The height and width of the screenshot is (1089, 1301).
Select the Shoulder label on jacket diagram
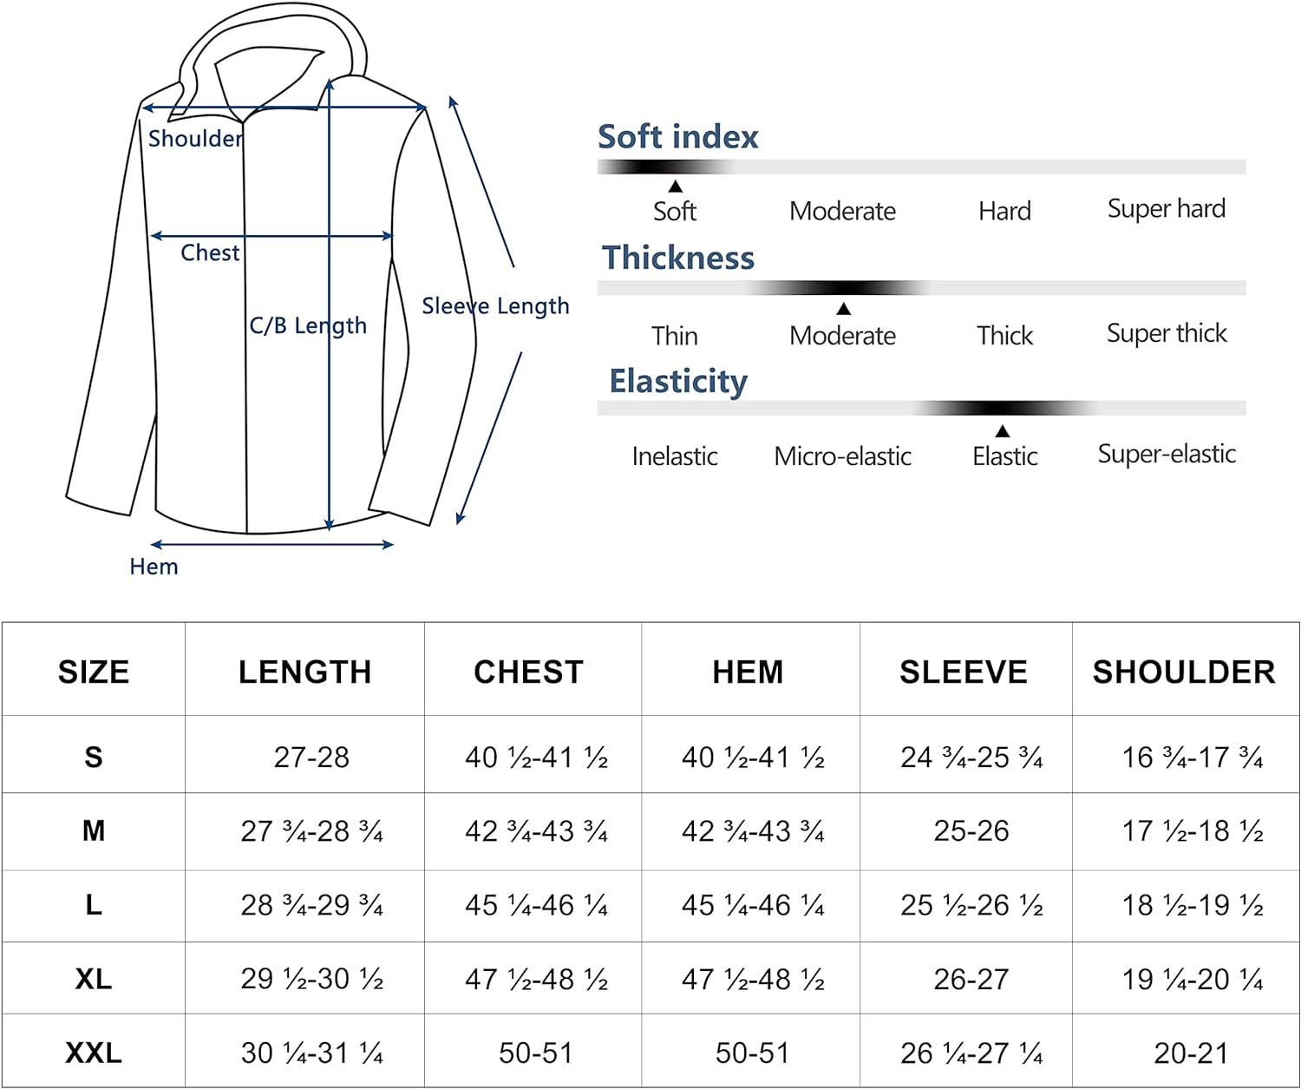(x=195, y=139)
